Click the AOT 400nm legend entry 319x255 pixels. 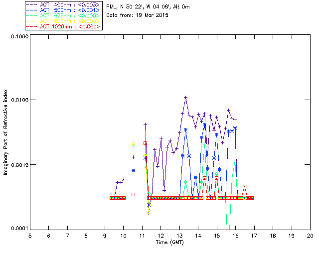pos(63,4)
